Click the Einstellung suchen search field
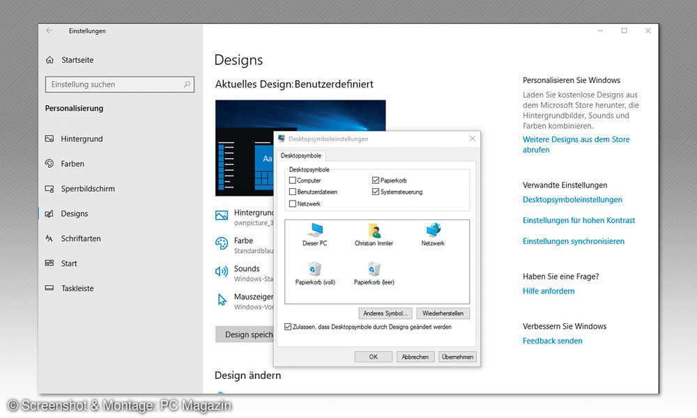 click(118, 83)
